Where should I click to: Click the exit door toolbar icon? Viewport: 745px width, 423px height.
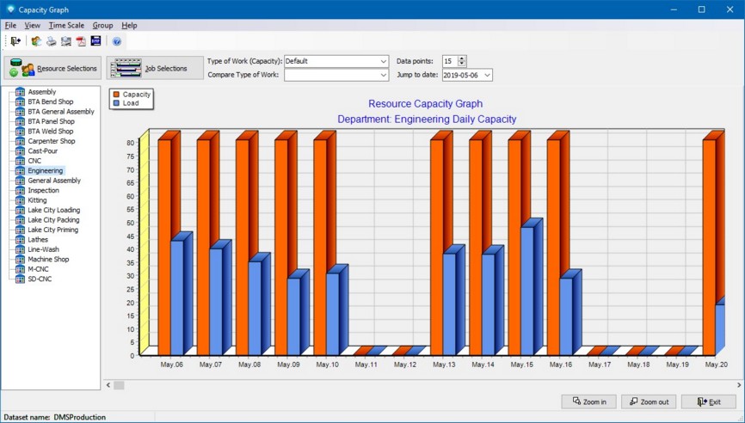click(15, 41)
